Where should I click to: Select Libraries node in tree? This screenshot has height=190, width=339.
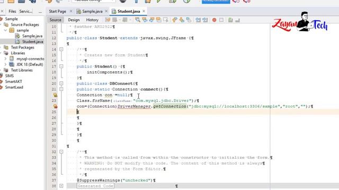tap(17, 53)
